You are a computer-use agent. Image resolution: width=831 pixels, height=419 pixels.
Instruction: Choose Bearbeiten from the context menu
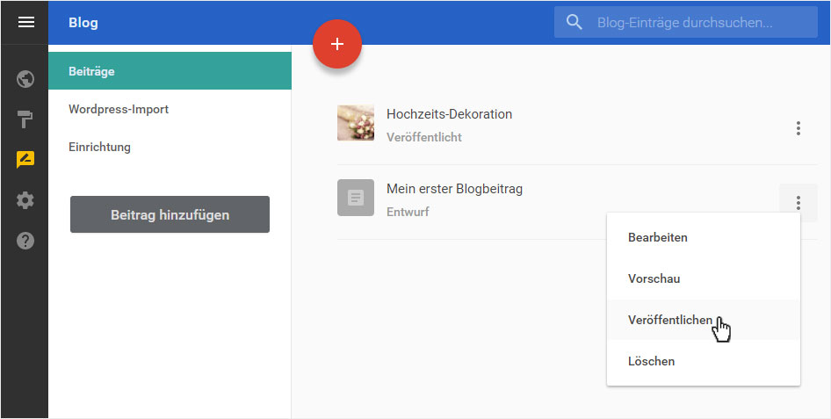[x=704, y=237]
